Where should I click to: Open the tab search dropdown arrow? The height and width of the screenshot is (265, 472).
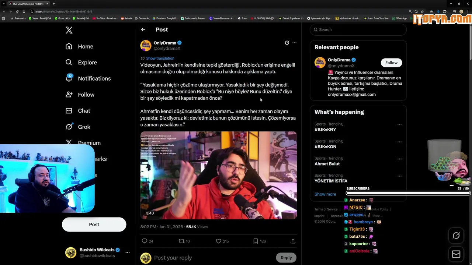coord(4,4)
